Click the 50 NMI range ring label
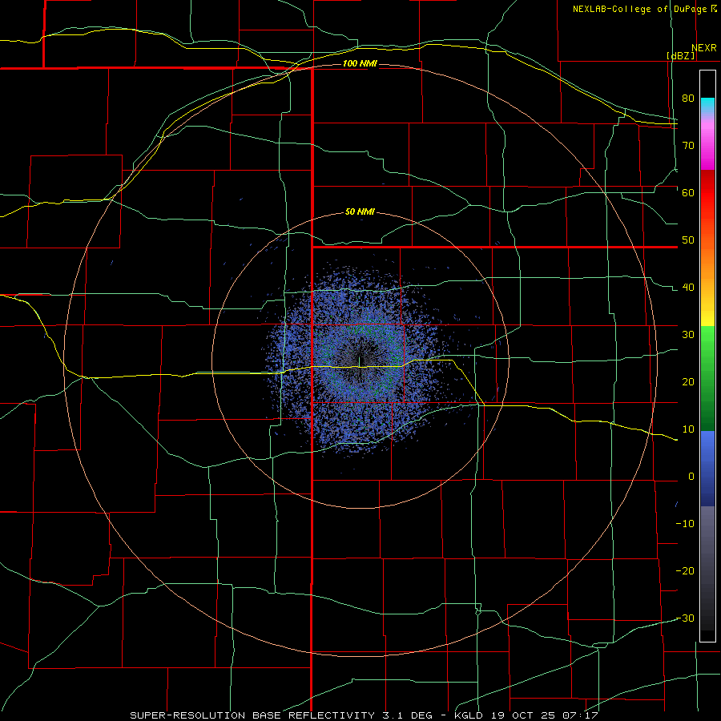This screenshot has width=721, height=721. tap(360, 212)
